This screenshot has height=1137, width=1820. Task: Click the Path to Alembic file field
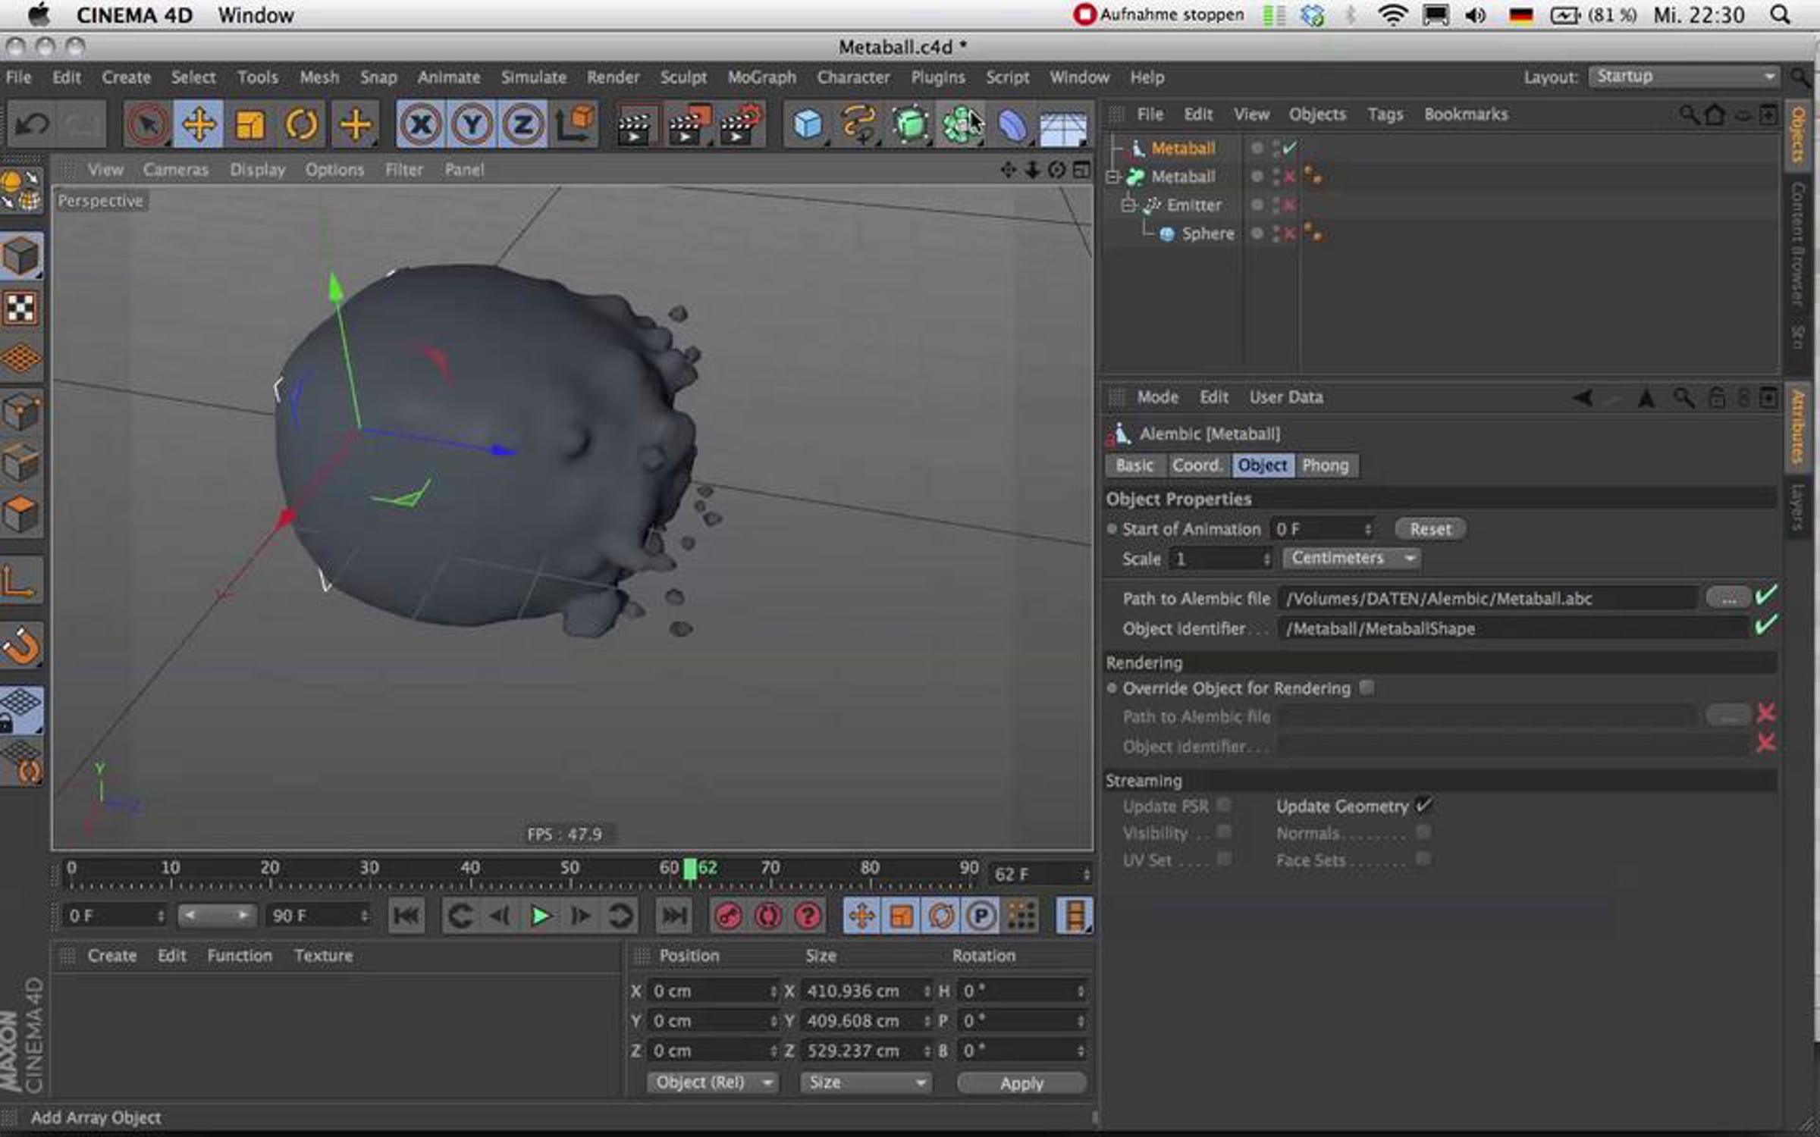1488,598
